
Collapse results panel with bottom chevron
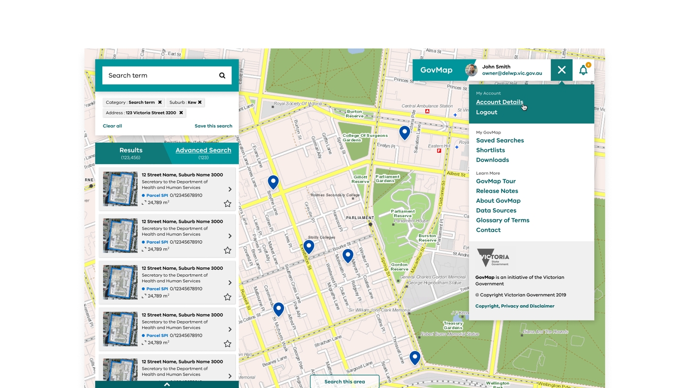[x=167, y=385]
